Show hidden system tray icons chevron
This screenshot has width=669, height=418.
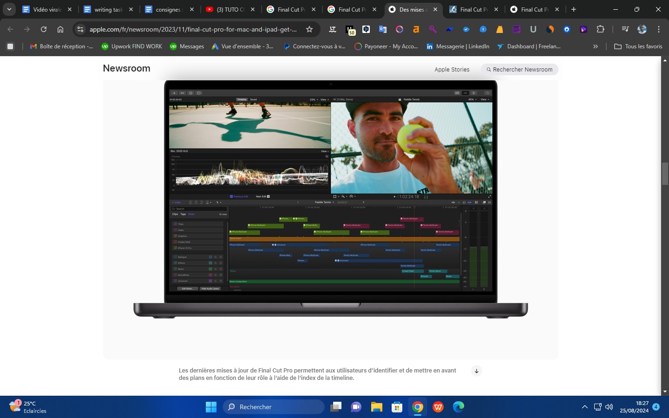point(584,407)
